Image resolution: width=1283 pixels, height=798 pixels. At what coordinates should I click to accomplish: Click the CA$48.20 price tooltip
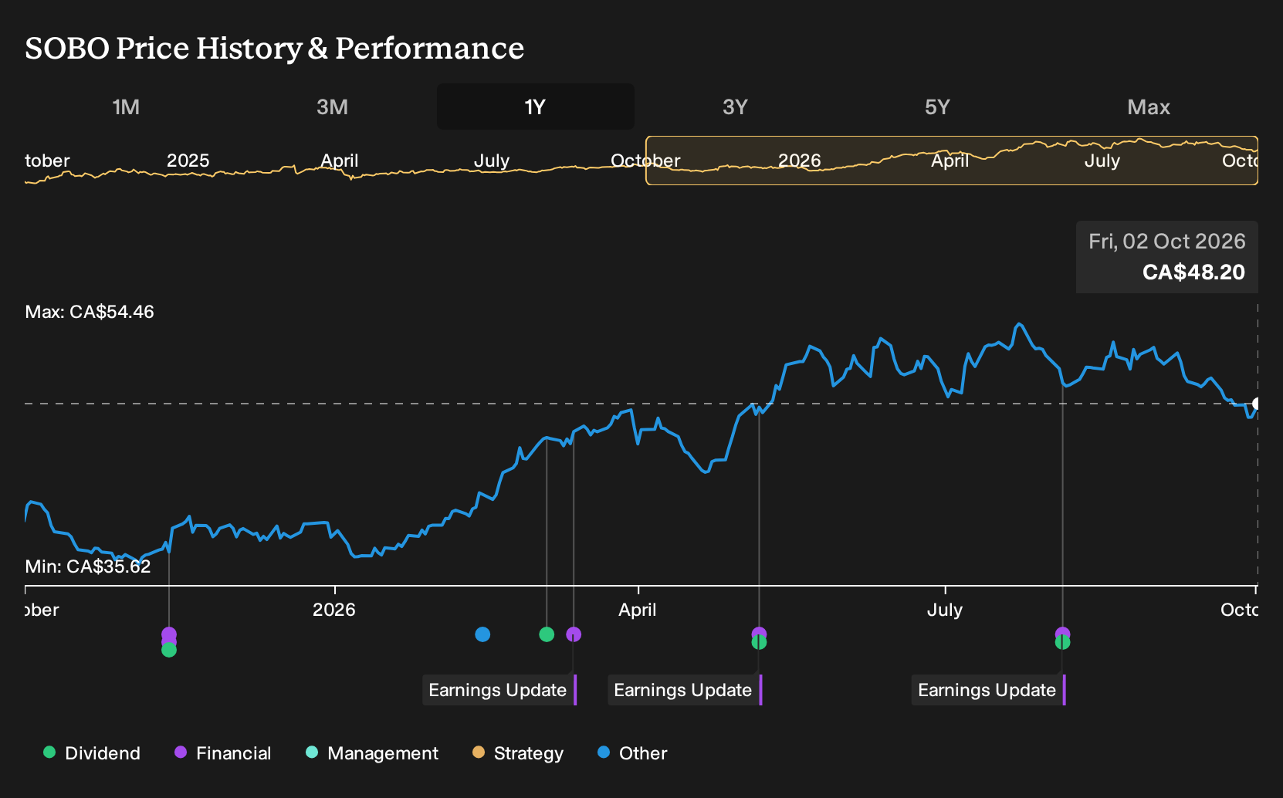click(x=1167, y=257)
